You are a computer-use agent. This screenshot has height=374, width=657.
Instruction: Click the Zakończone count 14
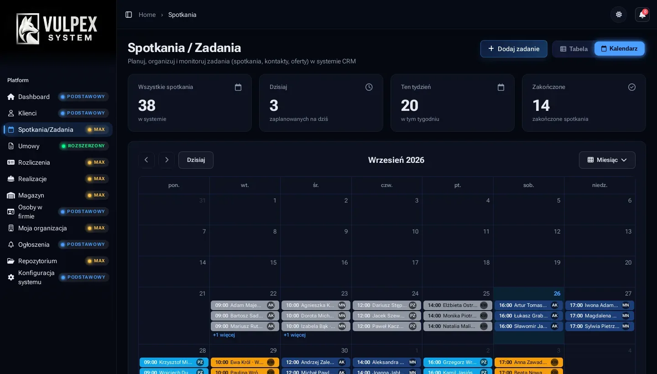tap(541, 106)
